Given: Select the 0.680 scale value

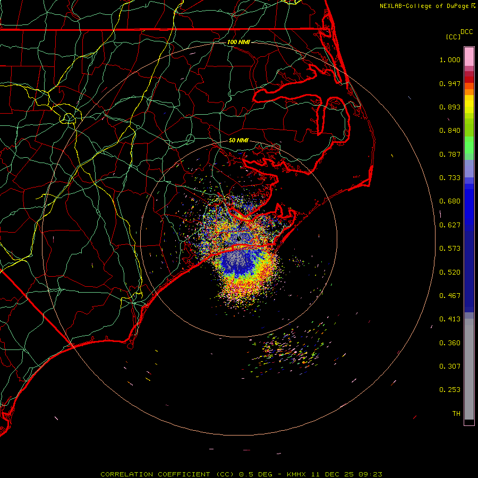Looking at the screenshot, I should pyautogui.click(x=450, y=201).
